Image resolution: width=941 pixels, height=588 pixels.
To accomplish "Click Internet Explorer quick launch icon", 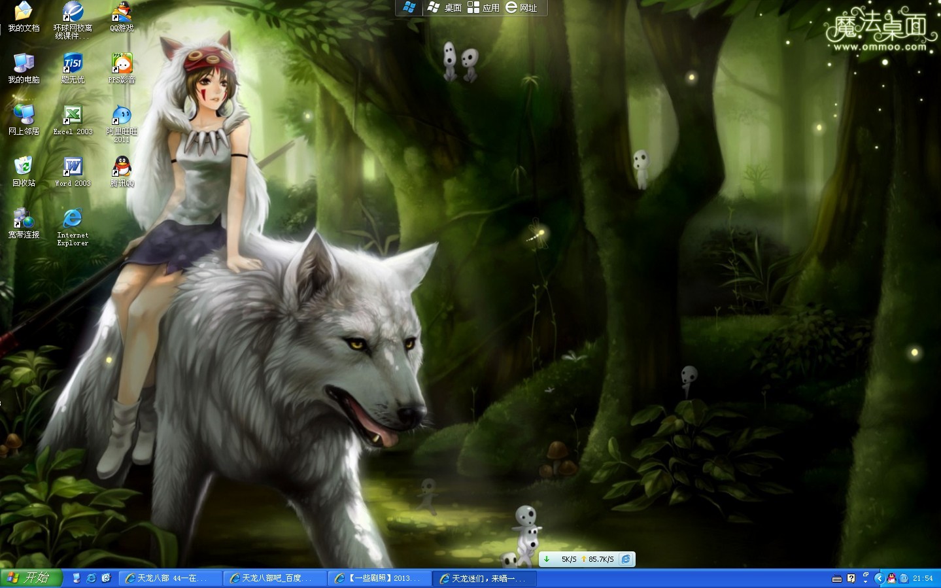I will pos(92,578).
